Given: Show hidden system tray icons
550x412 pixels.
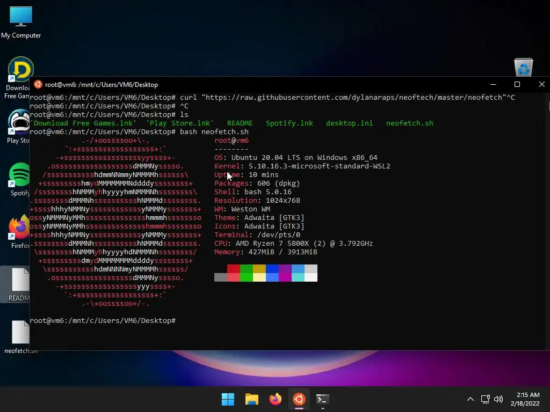Looking at the screenshot, I should (471, 399).
